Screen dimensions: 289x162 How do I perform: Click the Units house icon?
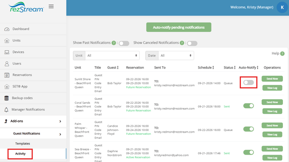[7, 40]
